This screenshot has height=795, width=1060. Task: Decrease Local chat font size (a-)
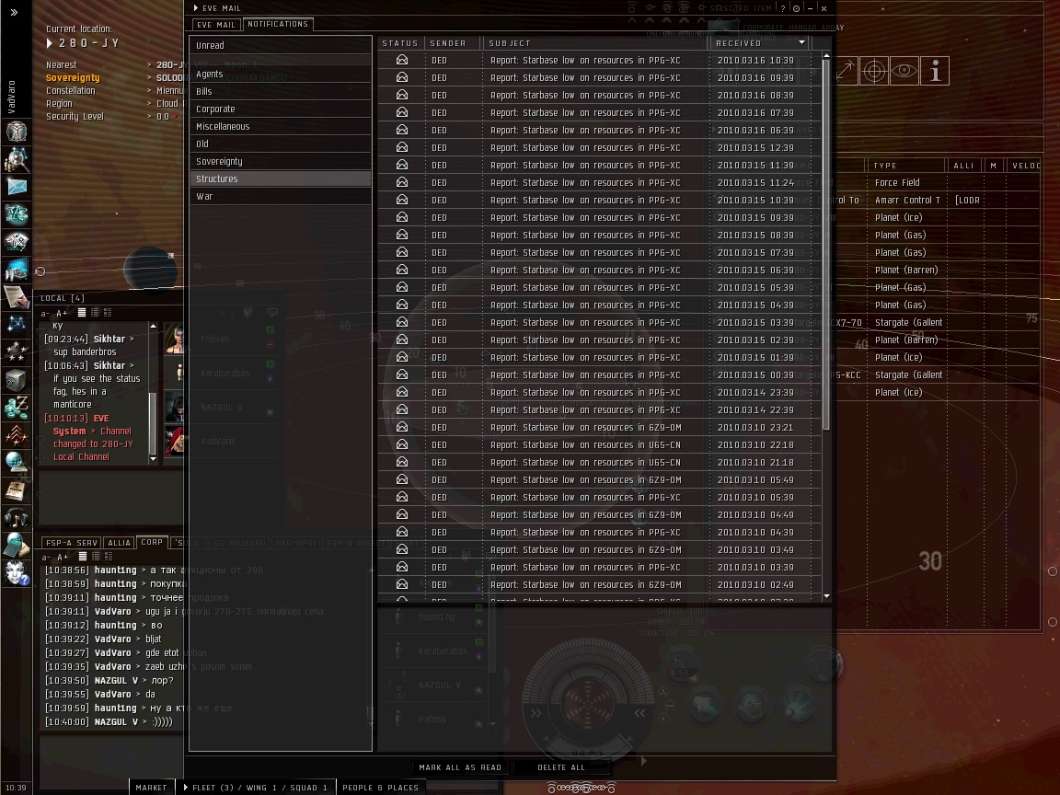tap(45, 313)
